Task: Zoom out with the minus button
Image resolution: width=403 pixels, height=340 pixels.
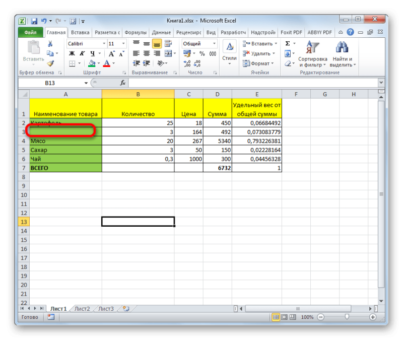Action: tap(320, 317)
